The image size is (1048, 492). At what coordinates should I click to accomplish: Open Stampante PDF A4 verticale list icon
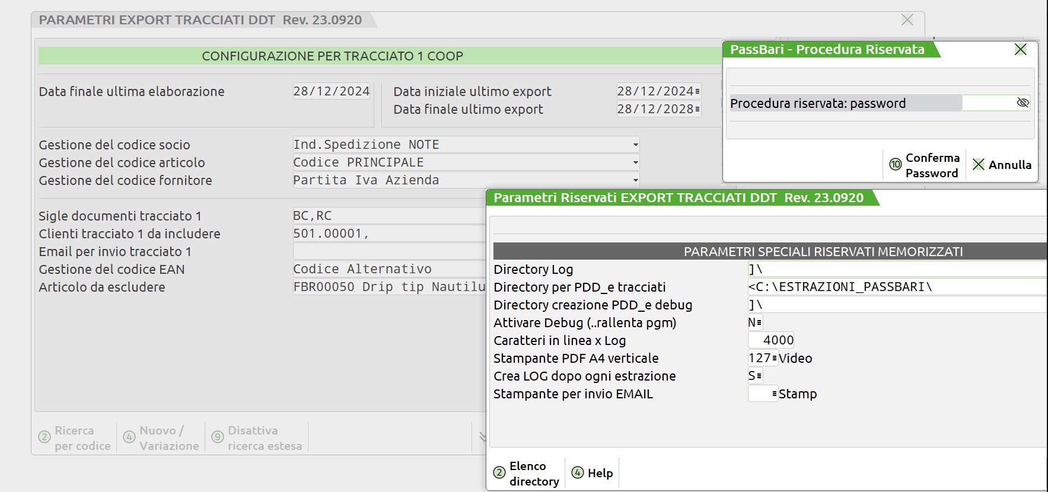(x=775, y=358)
